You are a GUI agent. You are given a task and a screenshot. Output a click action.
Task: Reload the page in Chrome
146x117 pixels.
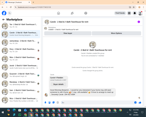[x=11, y=7]
